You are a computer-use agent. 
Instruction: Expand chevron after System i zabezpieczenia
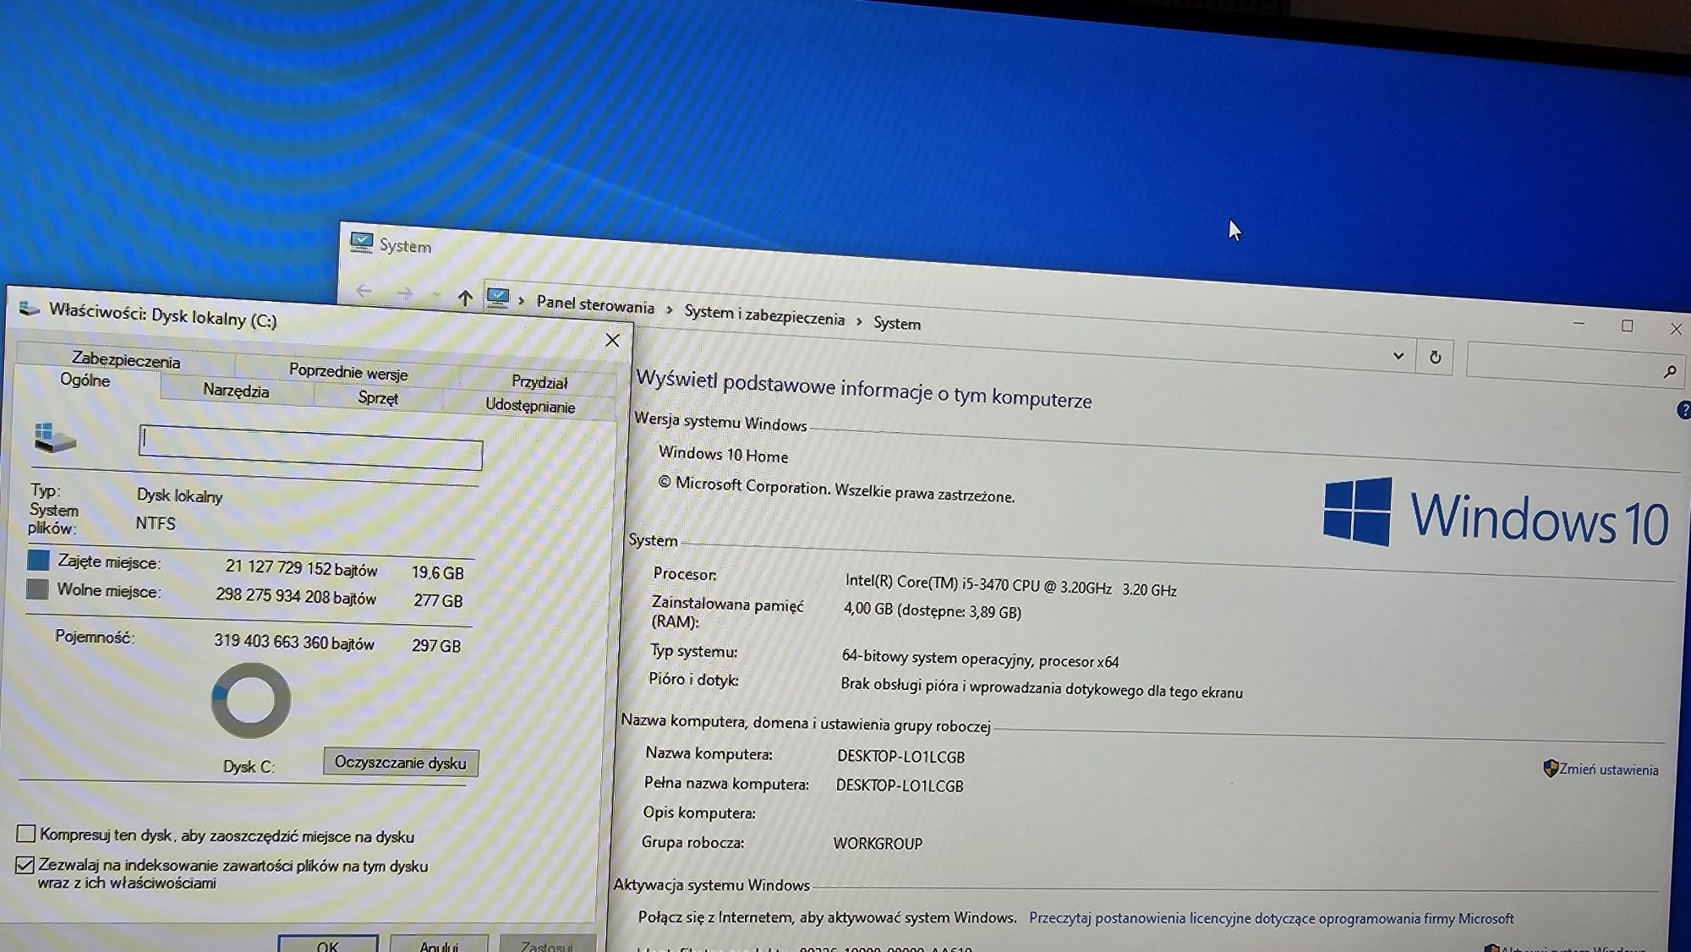coord(858,321)
